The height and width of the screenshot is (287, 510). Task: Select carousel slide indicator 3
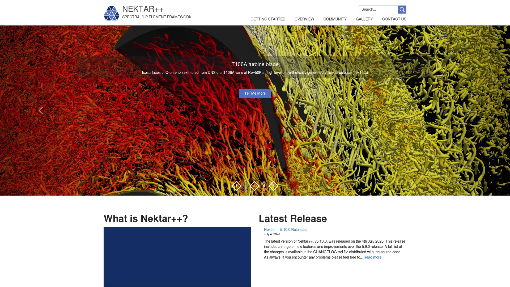pyautogui.click(x=254, y=186)
